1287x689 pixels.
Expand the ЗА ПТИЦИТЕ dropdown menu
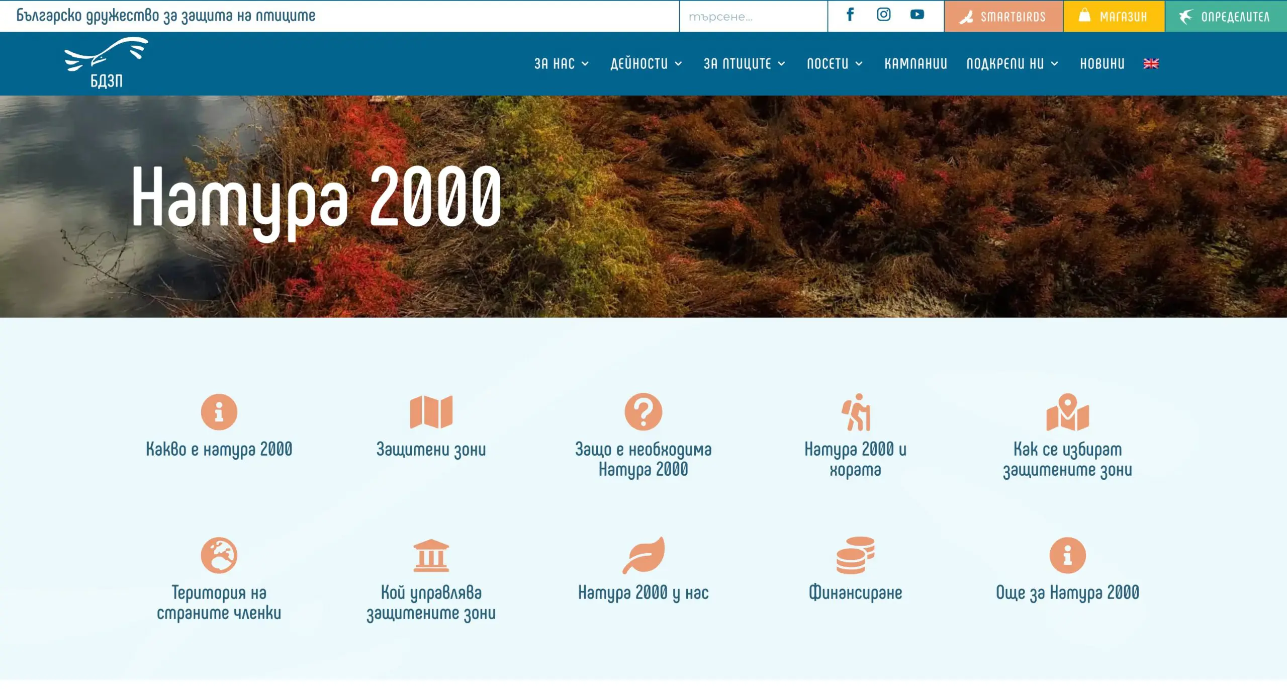(x=744, y=64)
